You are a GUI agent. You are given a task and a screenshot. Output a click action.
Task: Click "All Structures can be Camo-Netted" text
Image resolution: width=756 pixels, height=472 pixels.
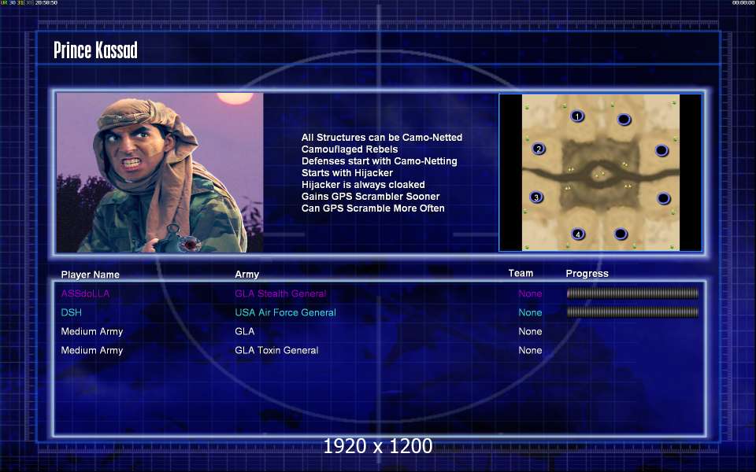(x=382, y=137)
